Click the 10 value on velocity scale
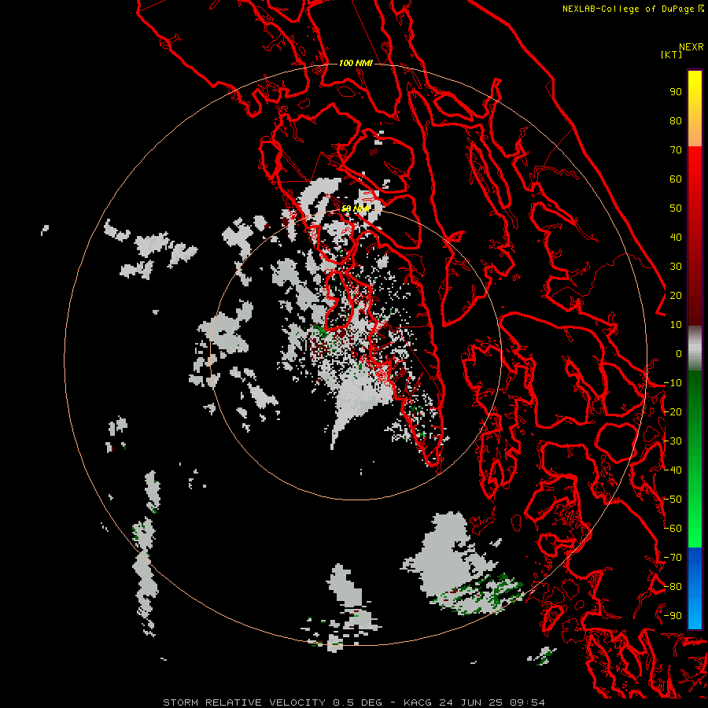 pos(676,325)
